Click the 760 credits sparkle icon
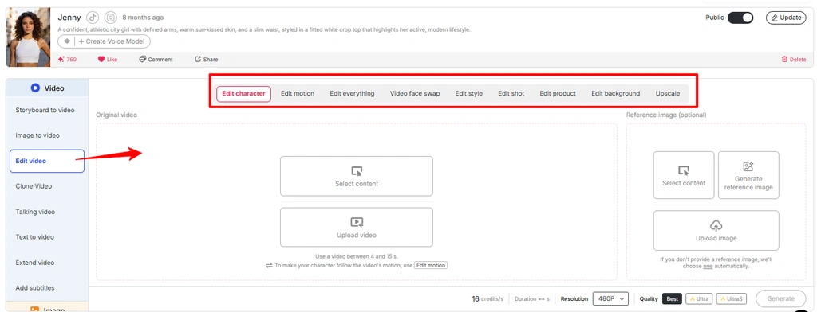The image size is (817, 312). click(x=61, y=59)
